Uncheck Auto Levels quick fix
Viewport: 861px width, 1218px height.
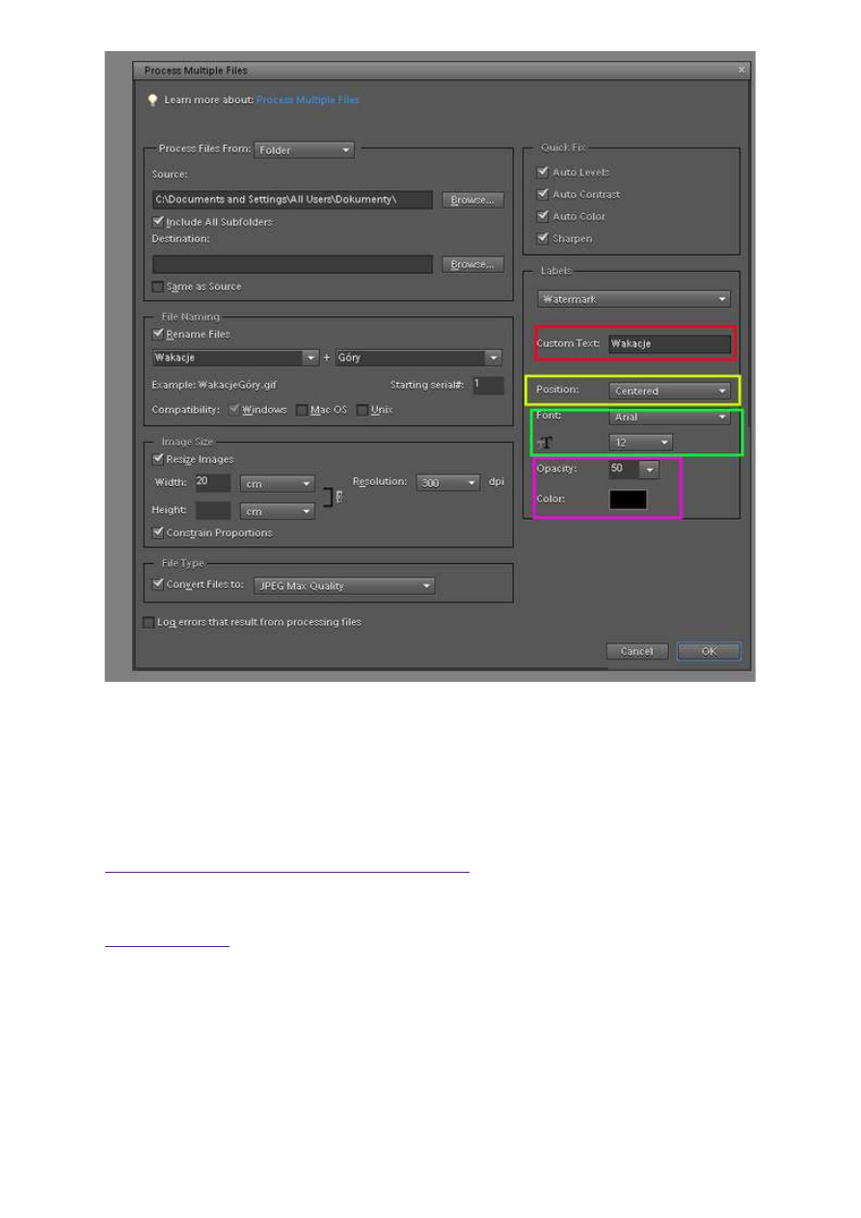pos(543,172)
